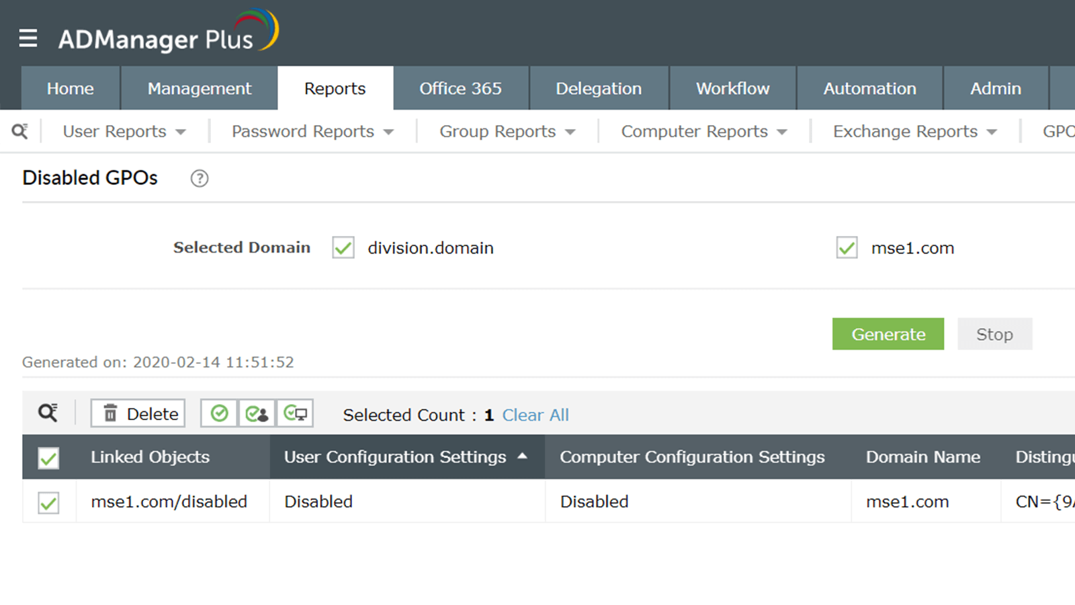Viewport: 1075px width, 605px height.
Task: Open help for Disabled GPOs
Action: pyautogui.click(x=200, y=178)
